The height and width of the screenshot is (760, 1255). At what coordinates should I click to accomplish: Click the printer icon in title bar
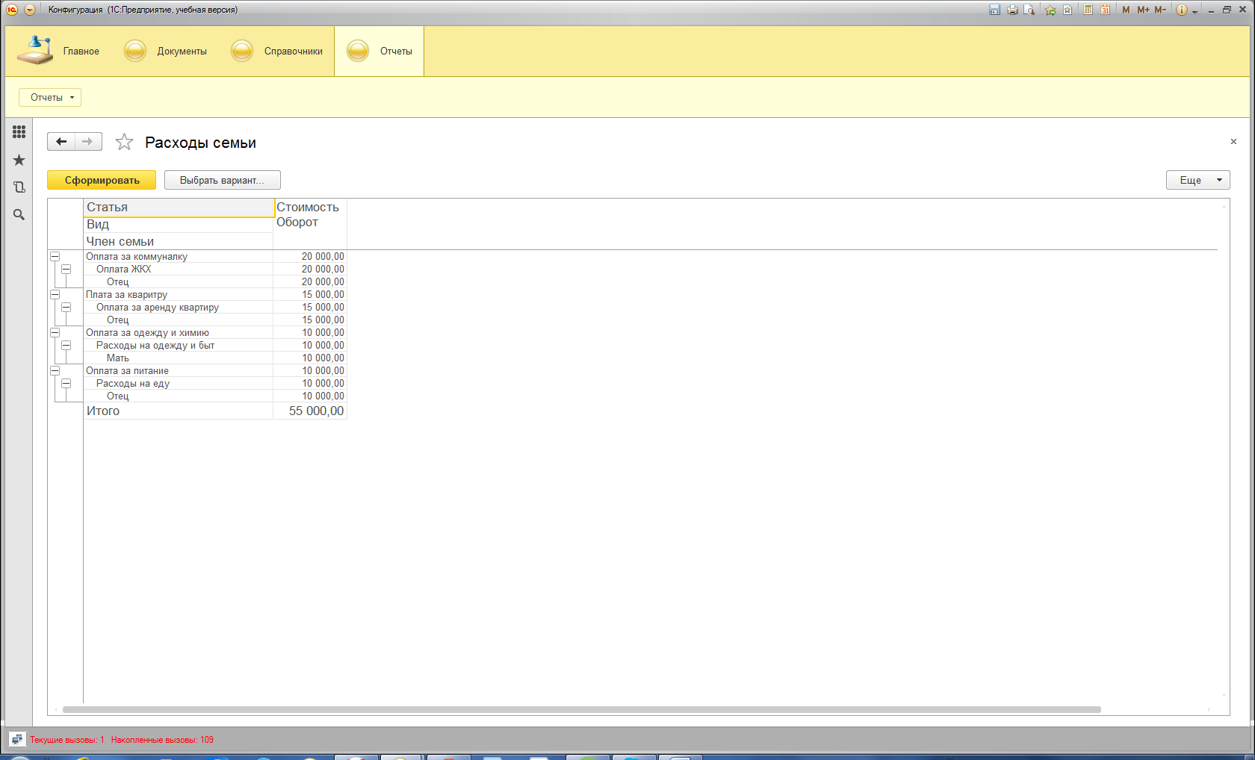1012,10
